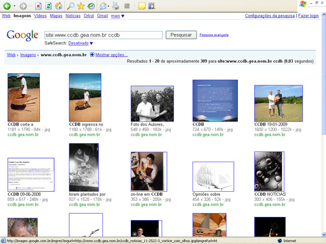Refresh the page with the Refresh icon
This screenshot has height=244, width=326.
point(48,6)
